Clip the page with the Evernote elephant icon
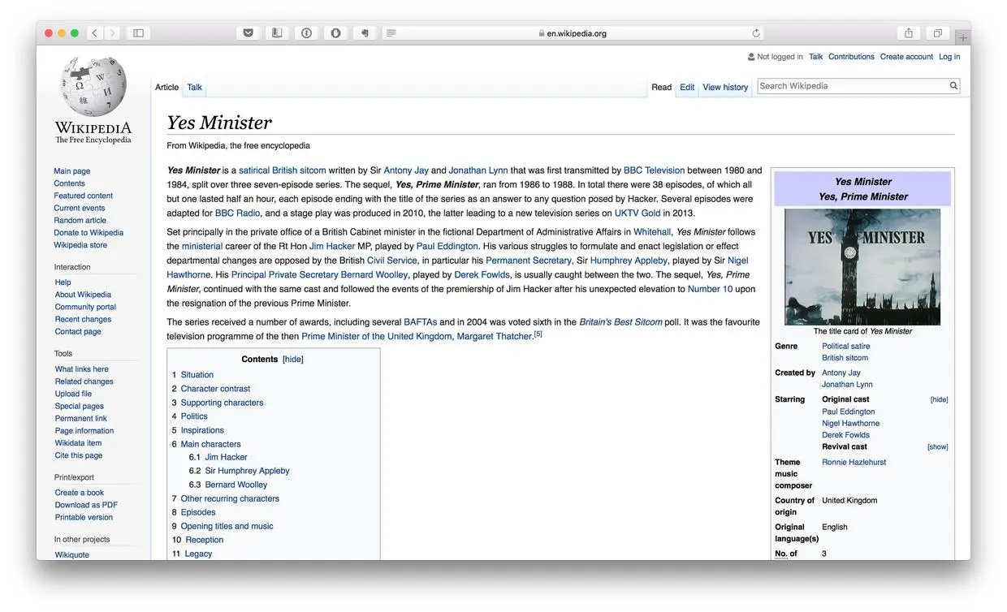 [x=365, y=33]
